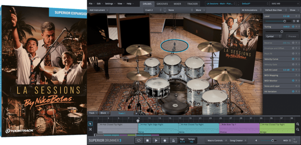The width and height of the screenshot is (301, 145).
Task: Toggle Velocity Curve power switch
Action: click(x=293, y=59)
